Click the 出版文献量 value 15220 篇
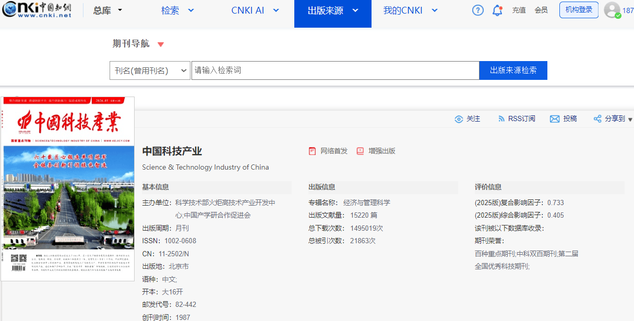Viewport: 634px width, 321px height. pos(364,215)
